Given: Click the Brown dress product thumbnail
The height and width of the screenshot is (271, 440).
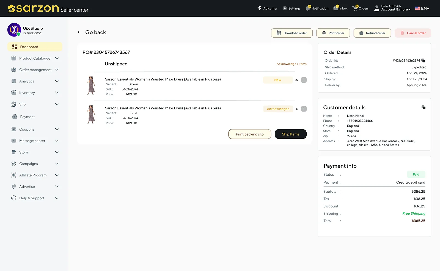Looking at the screenshot, I should (x=91, y=86).
